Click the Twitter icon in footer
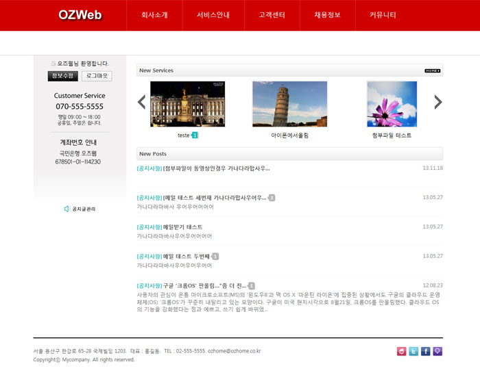 tap(413, 351)
